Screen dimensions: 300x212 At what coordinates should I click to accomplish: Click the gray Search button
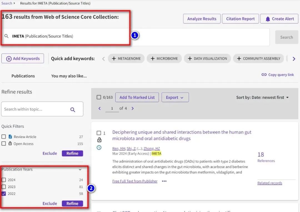(x=286, y=37)
